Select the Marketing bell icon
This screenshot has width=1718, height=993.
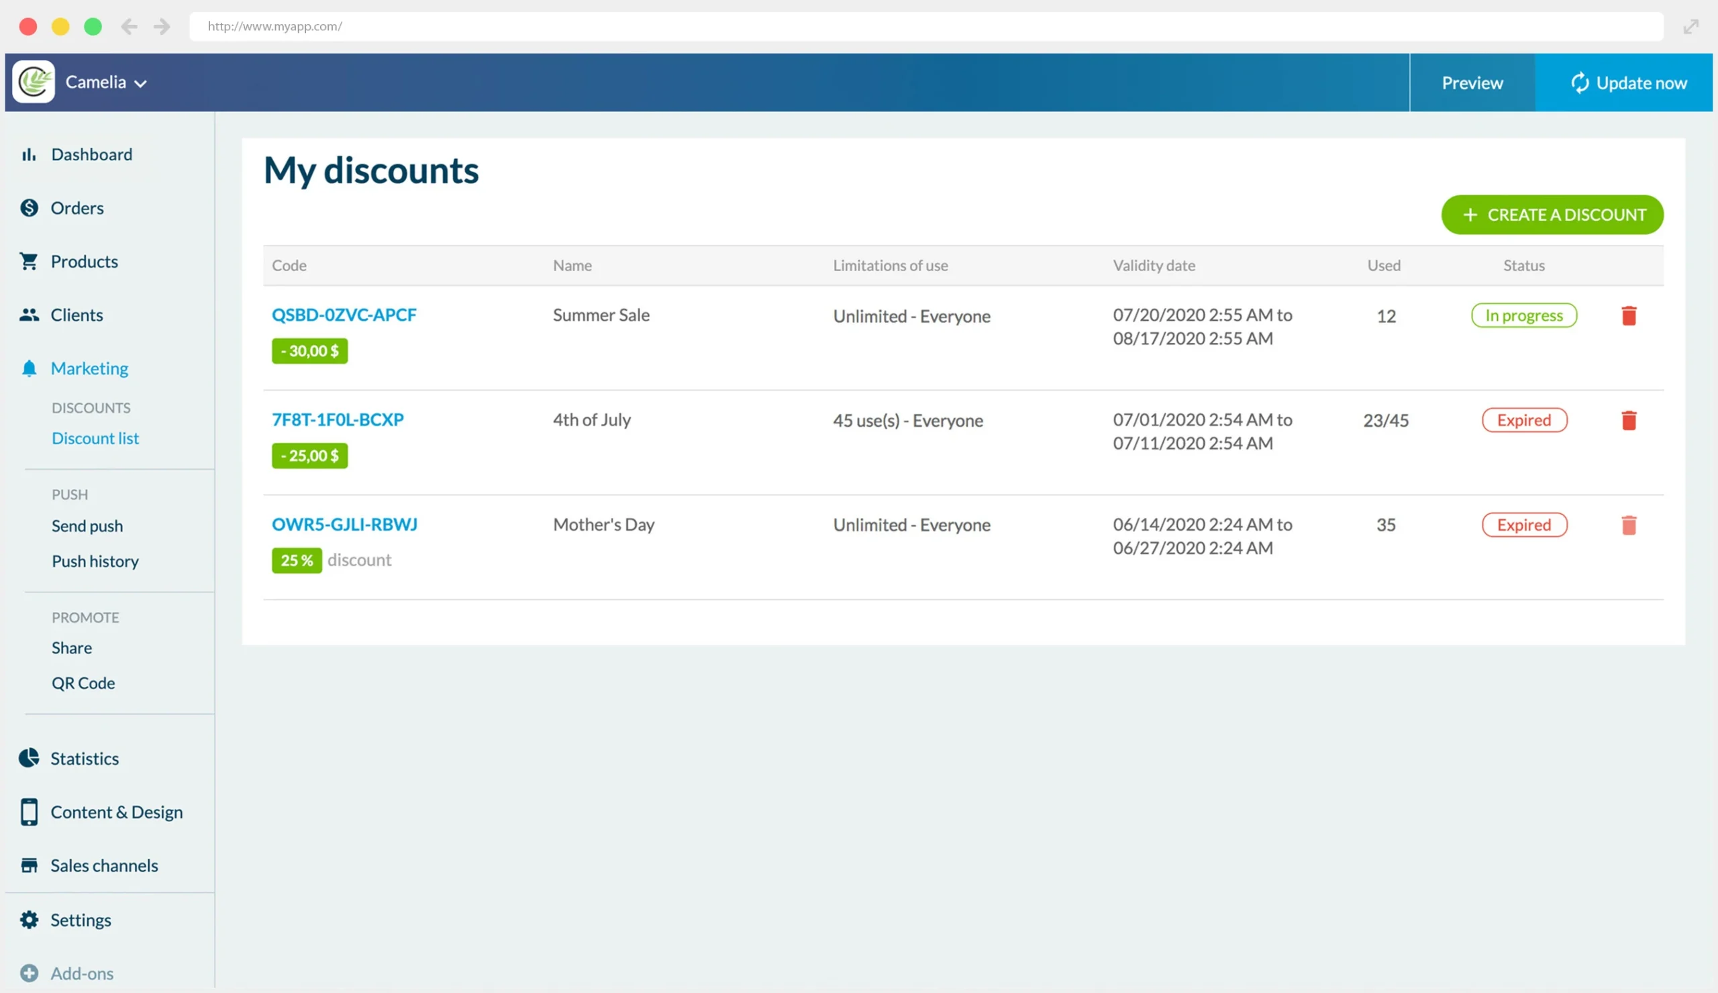pos(30,368)
